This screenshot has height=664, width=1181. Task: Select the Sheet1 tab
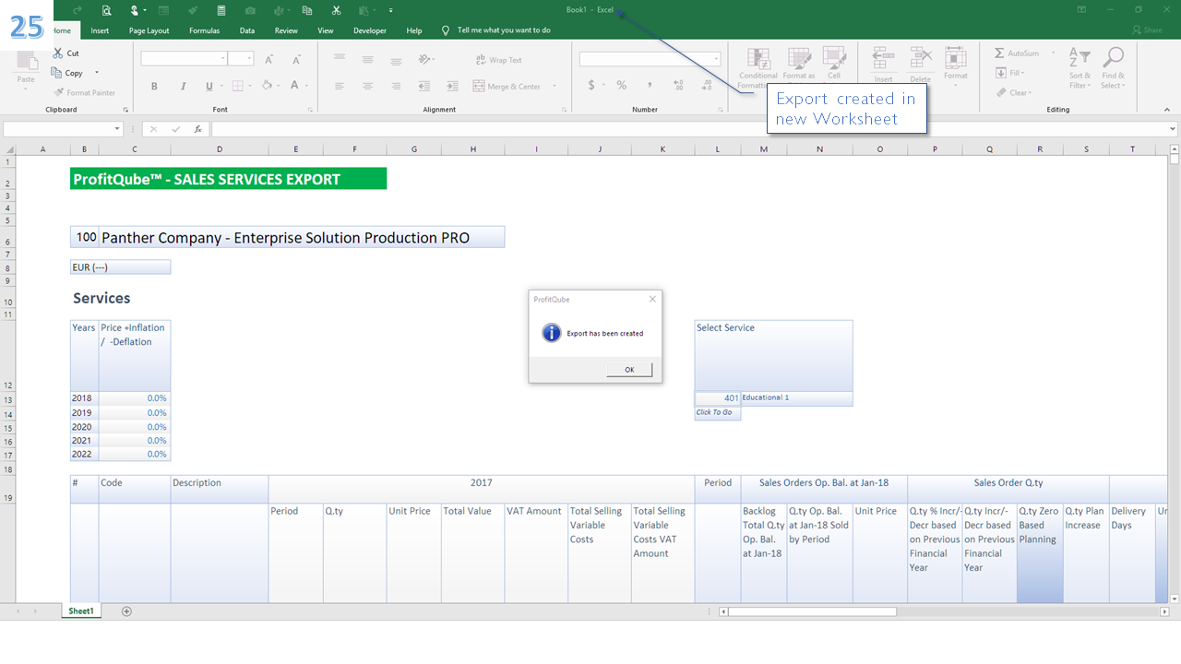(80, 611)
